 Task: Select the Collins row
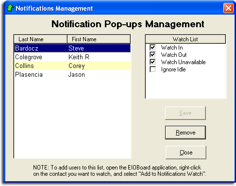click(72, 66)
